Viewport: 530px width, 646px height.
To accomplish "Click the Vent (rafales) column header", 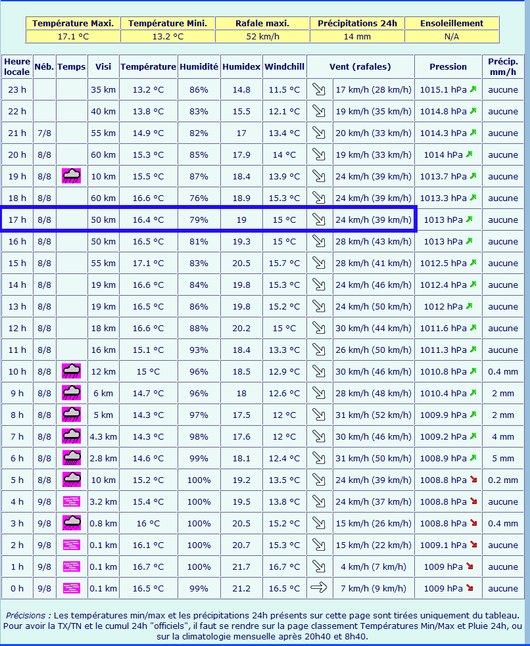I will [x=360, y=66].
